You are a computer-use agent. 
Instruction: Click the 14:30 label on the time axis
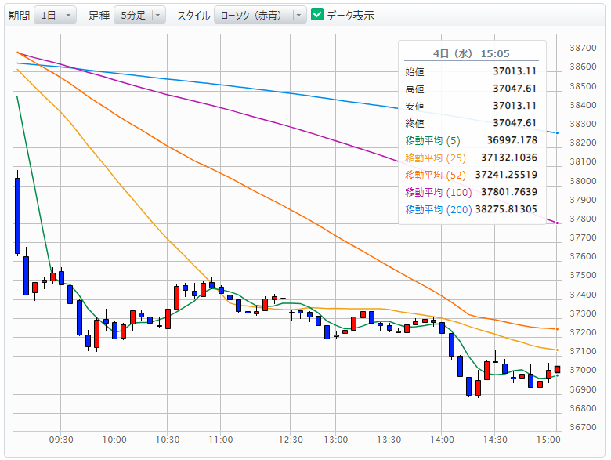(x=495, y=440)
